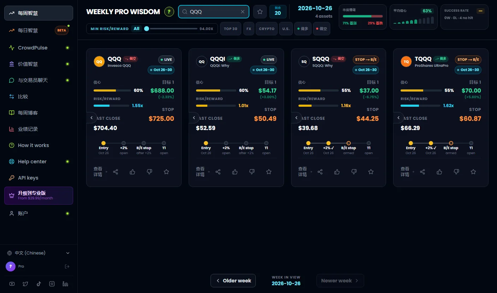Screen dimensions: 497x293
Task: Toggle the U.S. filter
Action: coord(286,29)
